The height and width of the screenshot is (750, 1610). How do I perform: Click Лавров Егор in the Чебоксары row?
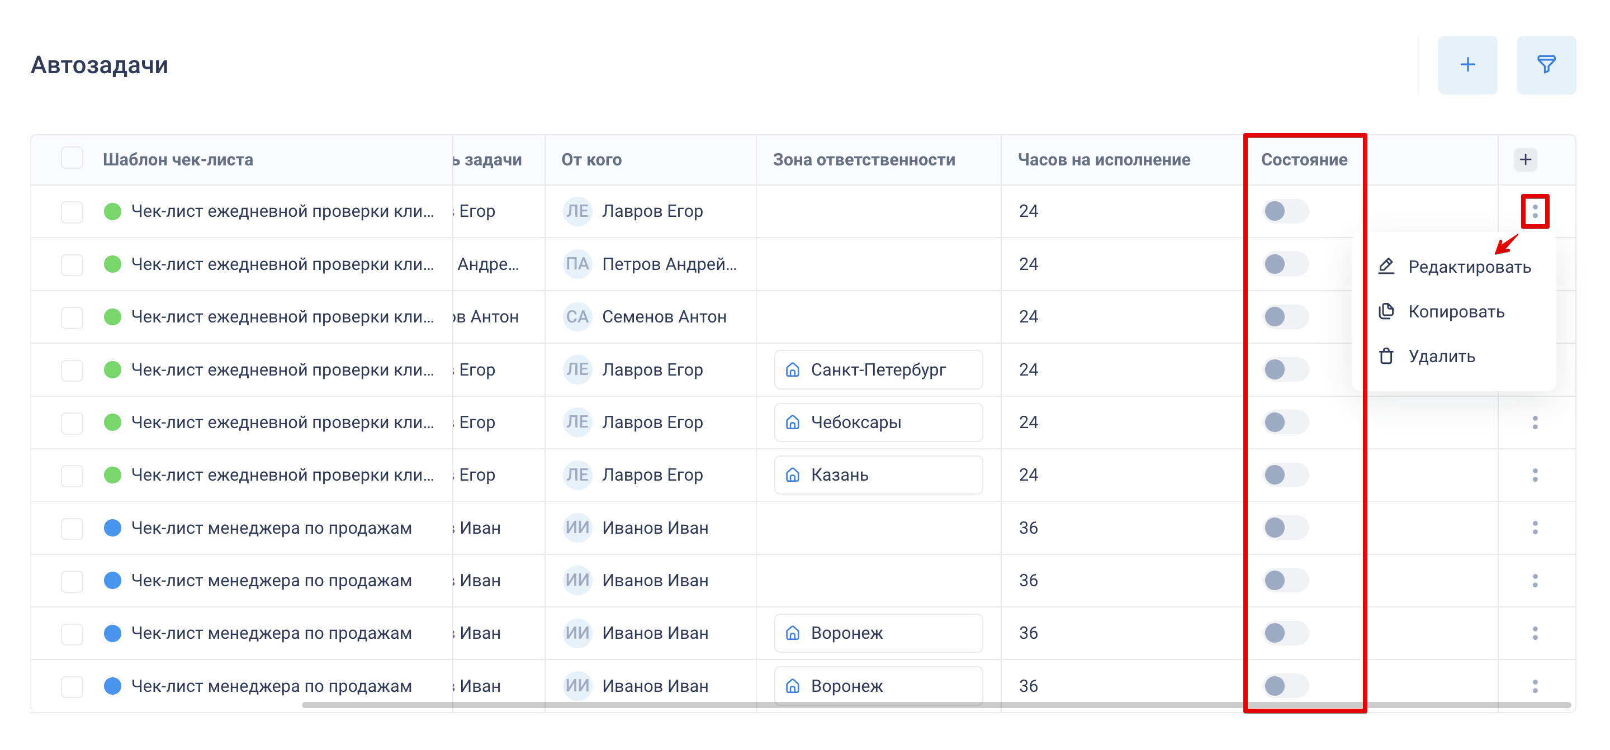[652, 423]
